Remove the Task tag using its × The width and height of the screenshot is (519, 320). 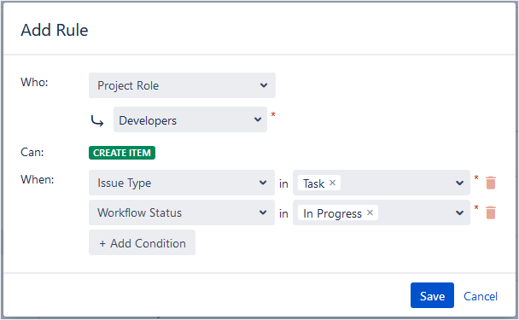pos(333,183)
